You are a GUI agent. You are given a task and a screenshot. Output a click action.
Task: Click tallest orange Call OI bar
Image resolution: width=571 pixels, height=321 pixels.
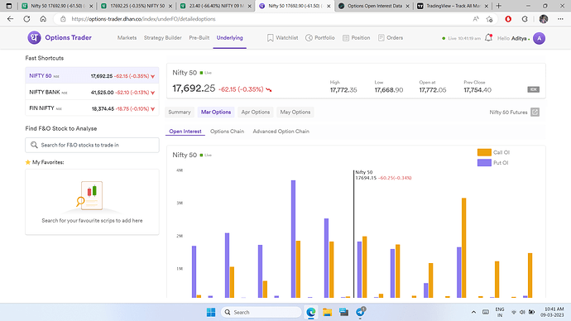[x=463, y=248]
